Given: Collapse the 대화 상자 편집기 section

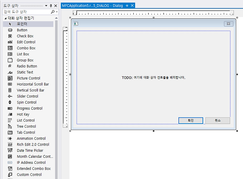Looking at the screenshot, I should pos(5,18).
